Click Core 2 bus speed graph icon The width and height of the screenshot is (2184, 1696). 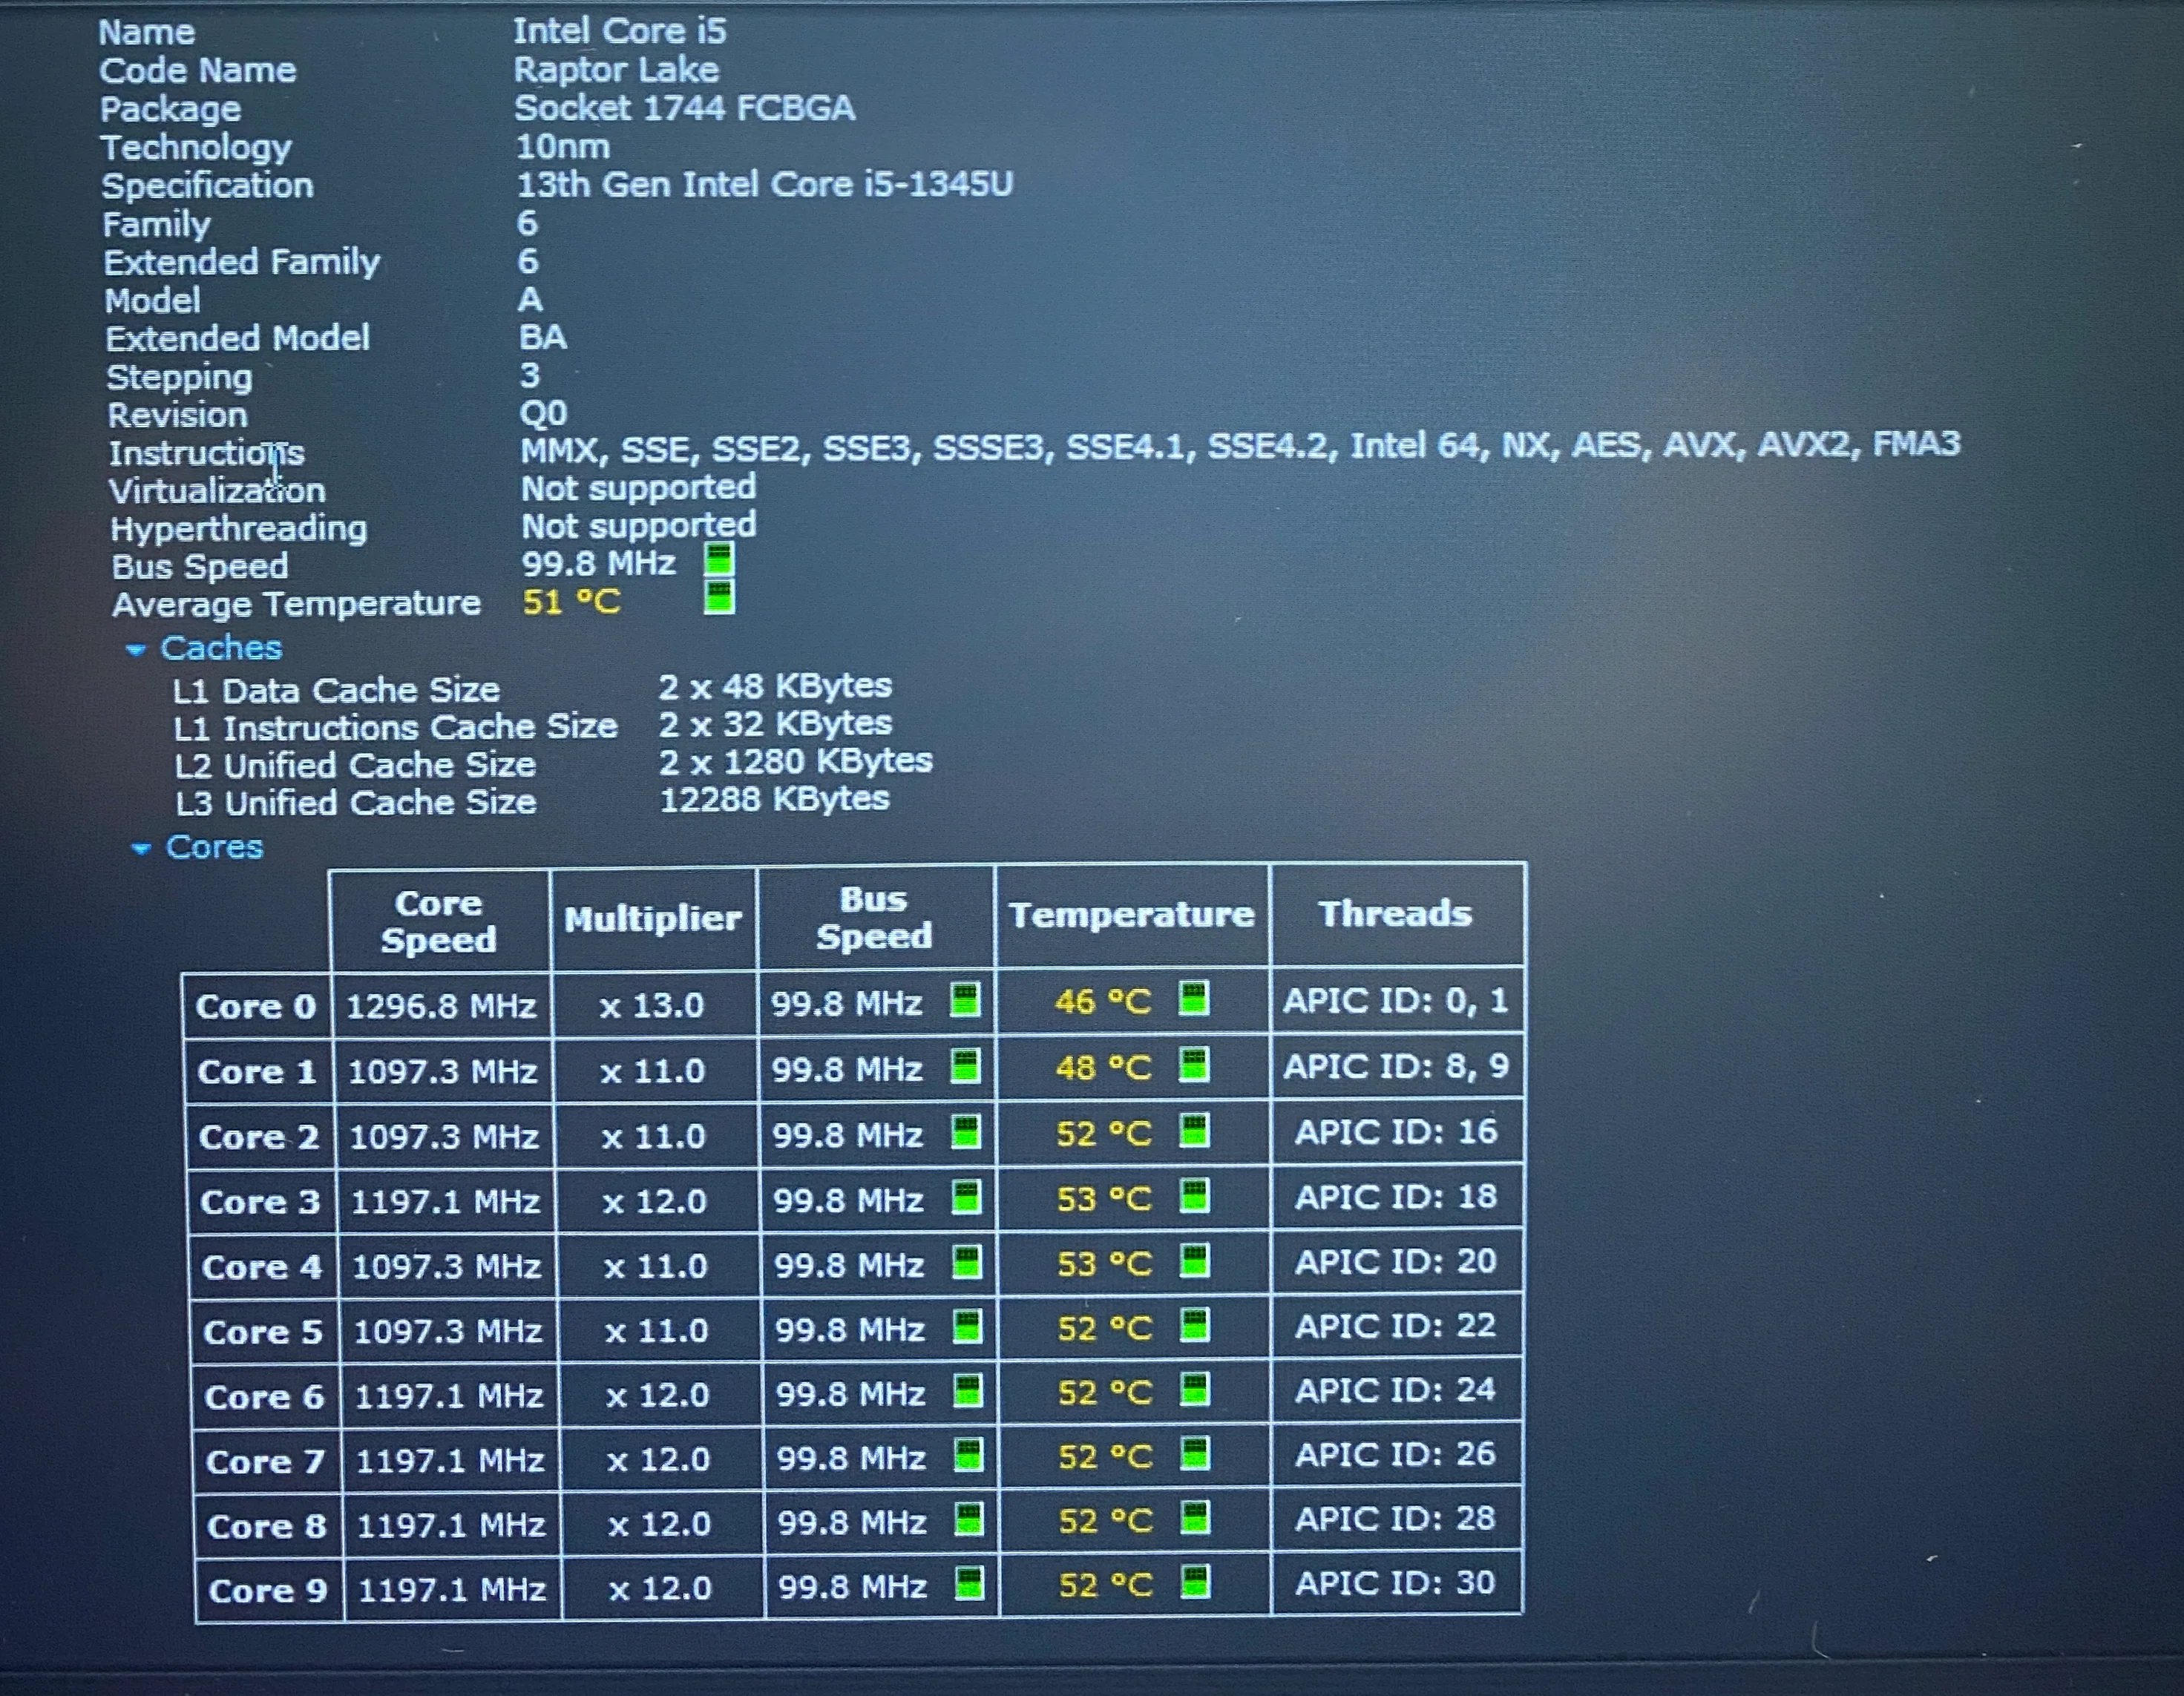(x=966, y=1131)
